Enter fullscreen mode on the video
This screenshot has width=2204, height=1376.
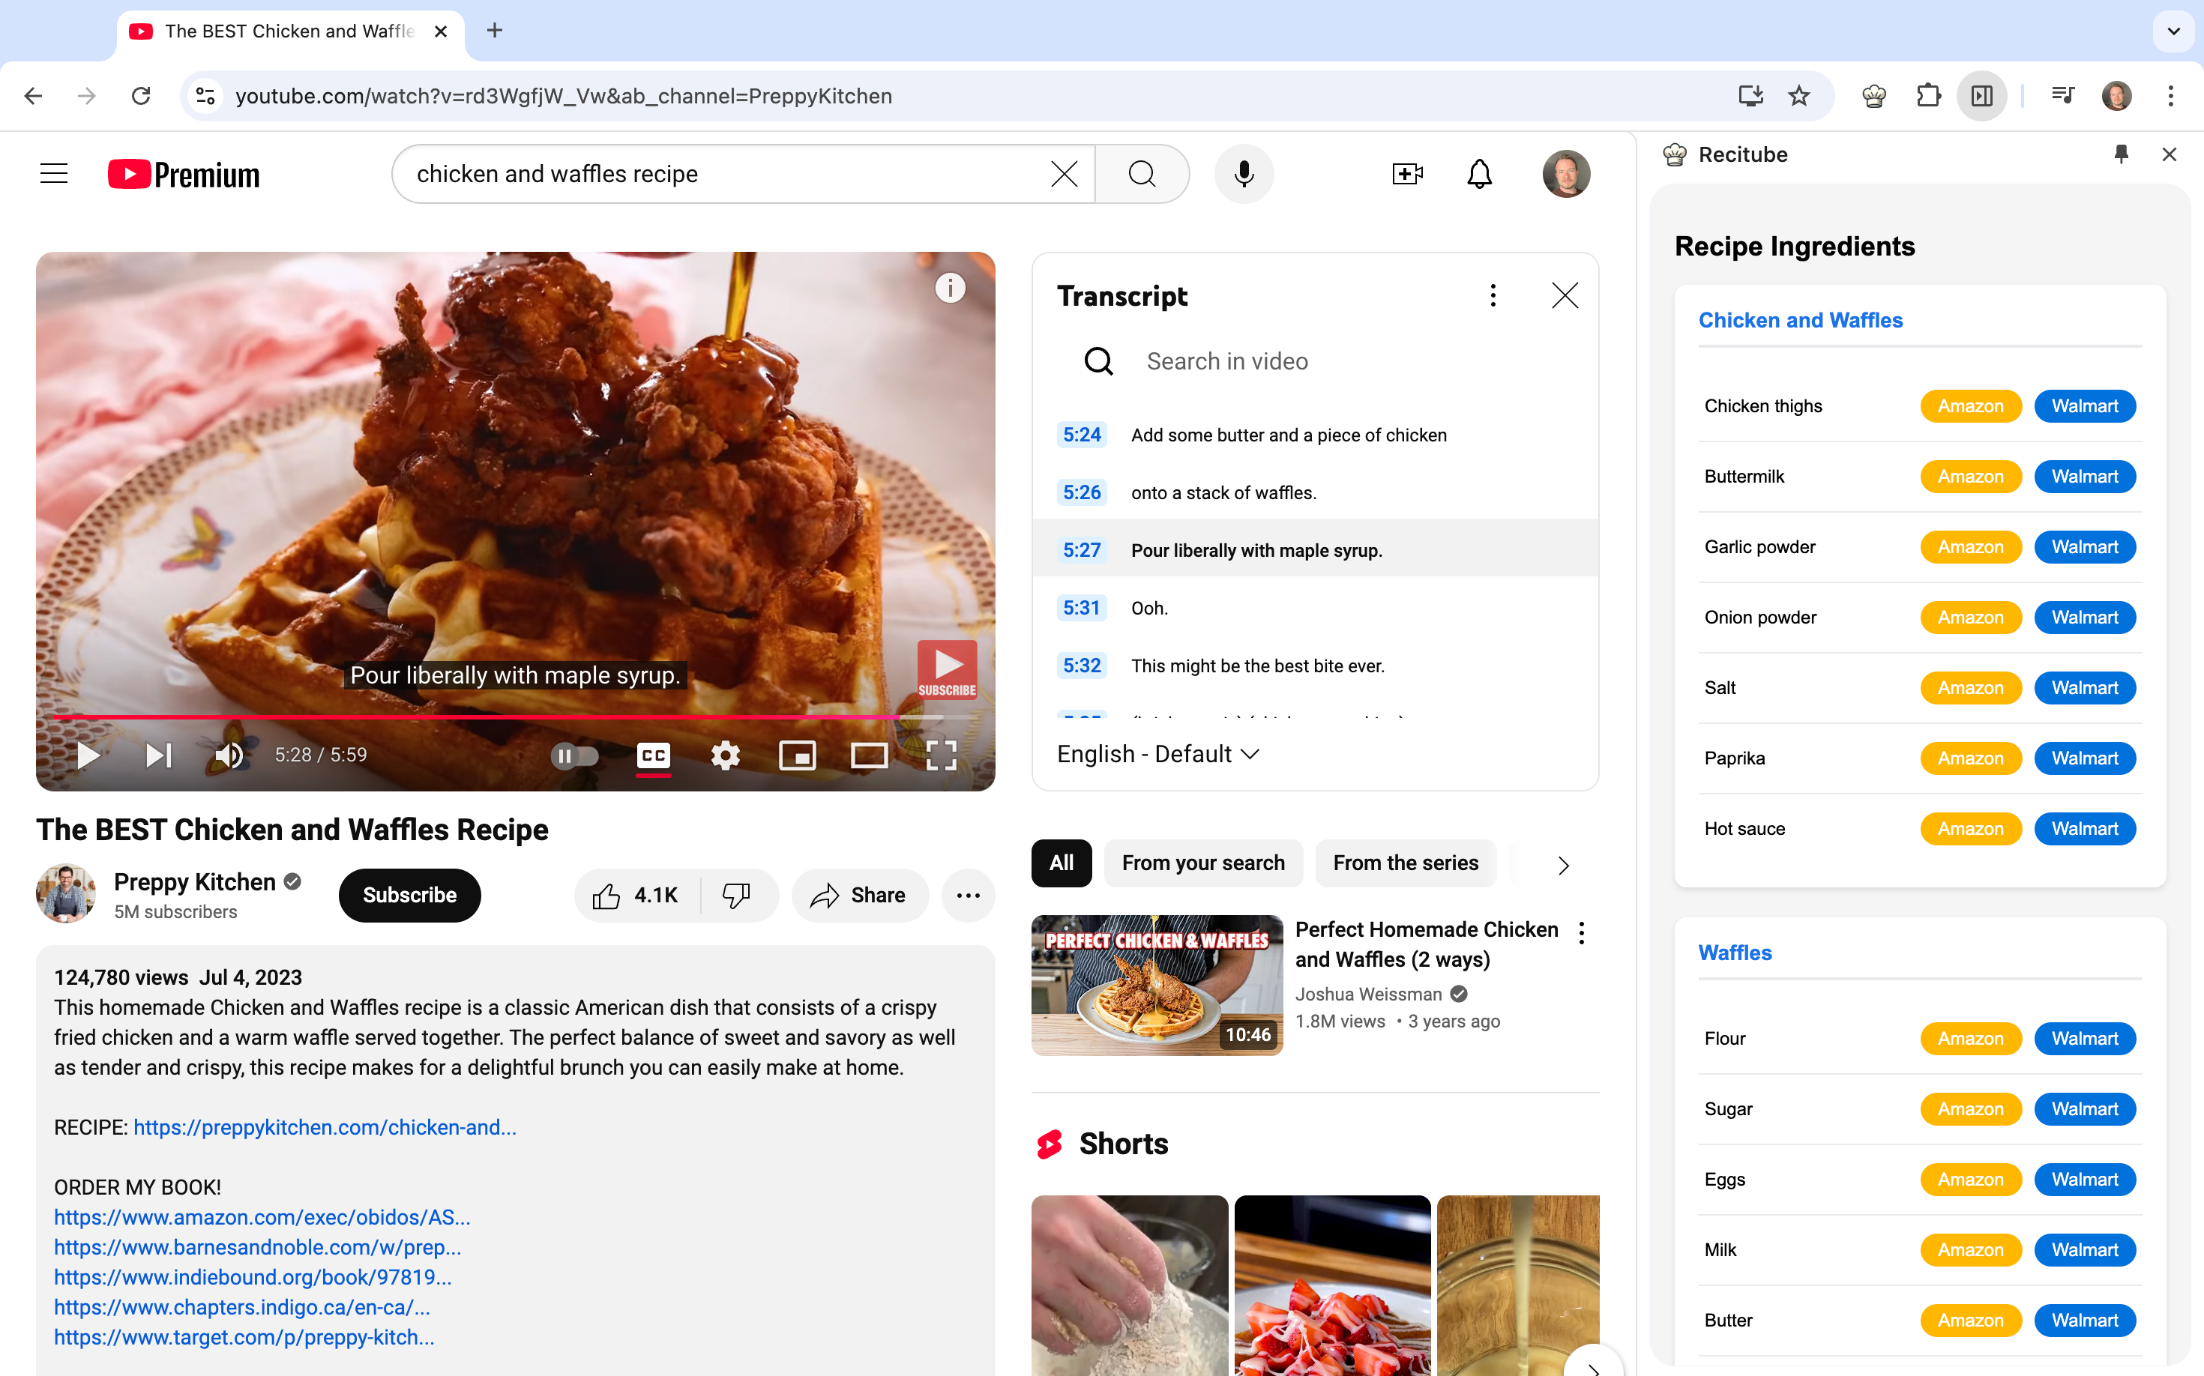(x=940, y=755)
